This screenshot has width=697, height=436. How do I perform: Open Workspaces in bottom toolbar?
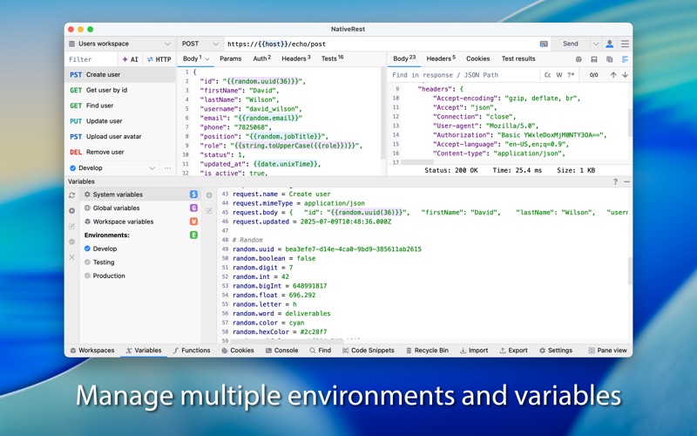click(x=92, y=351)
